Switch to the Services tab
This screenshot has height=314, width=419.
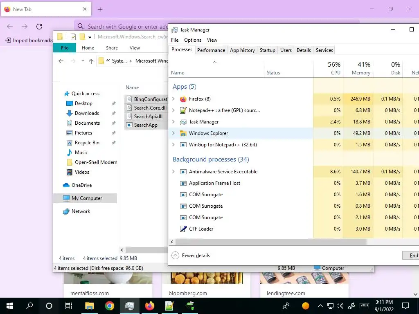coord(324,50)
